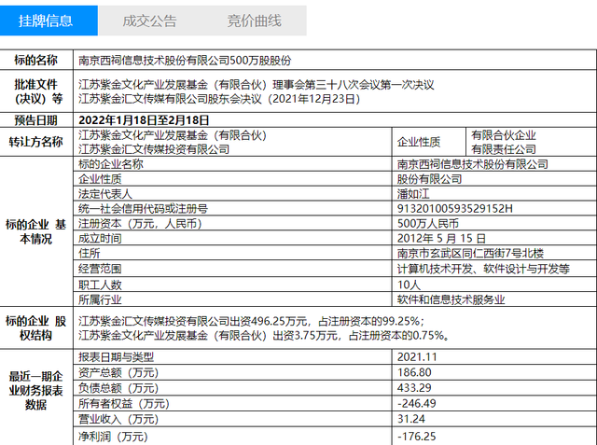This screenshot has width=597, height=445.
Task: Click the 净利润 (万元) label
Action: [113, 437]
